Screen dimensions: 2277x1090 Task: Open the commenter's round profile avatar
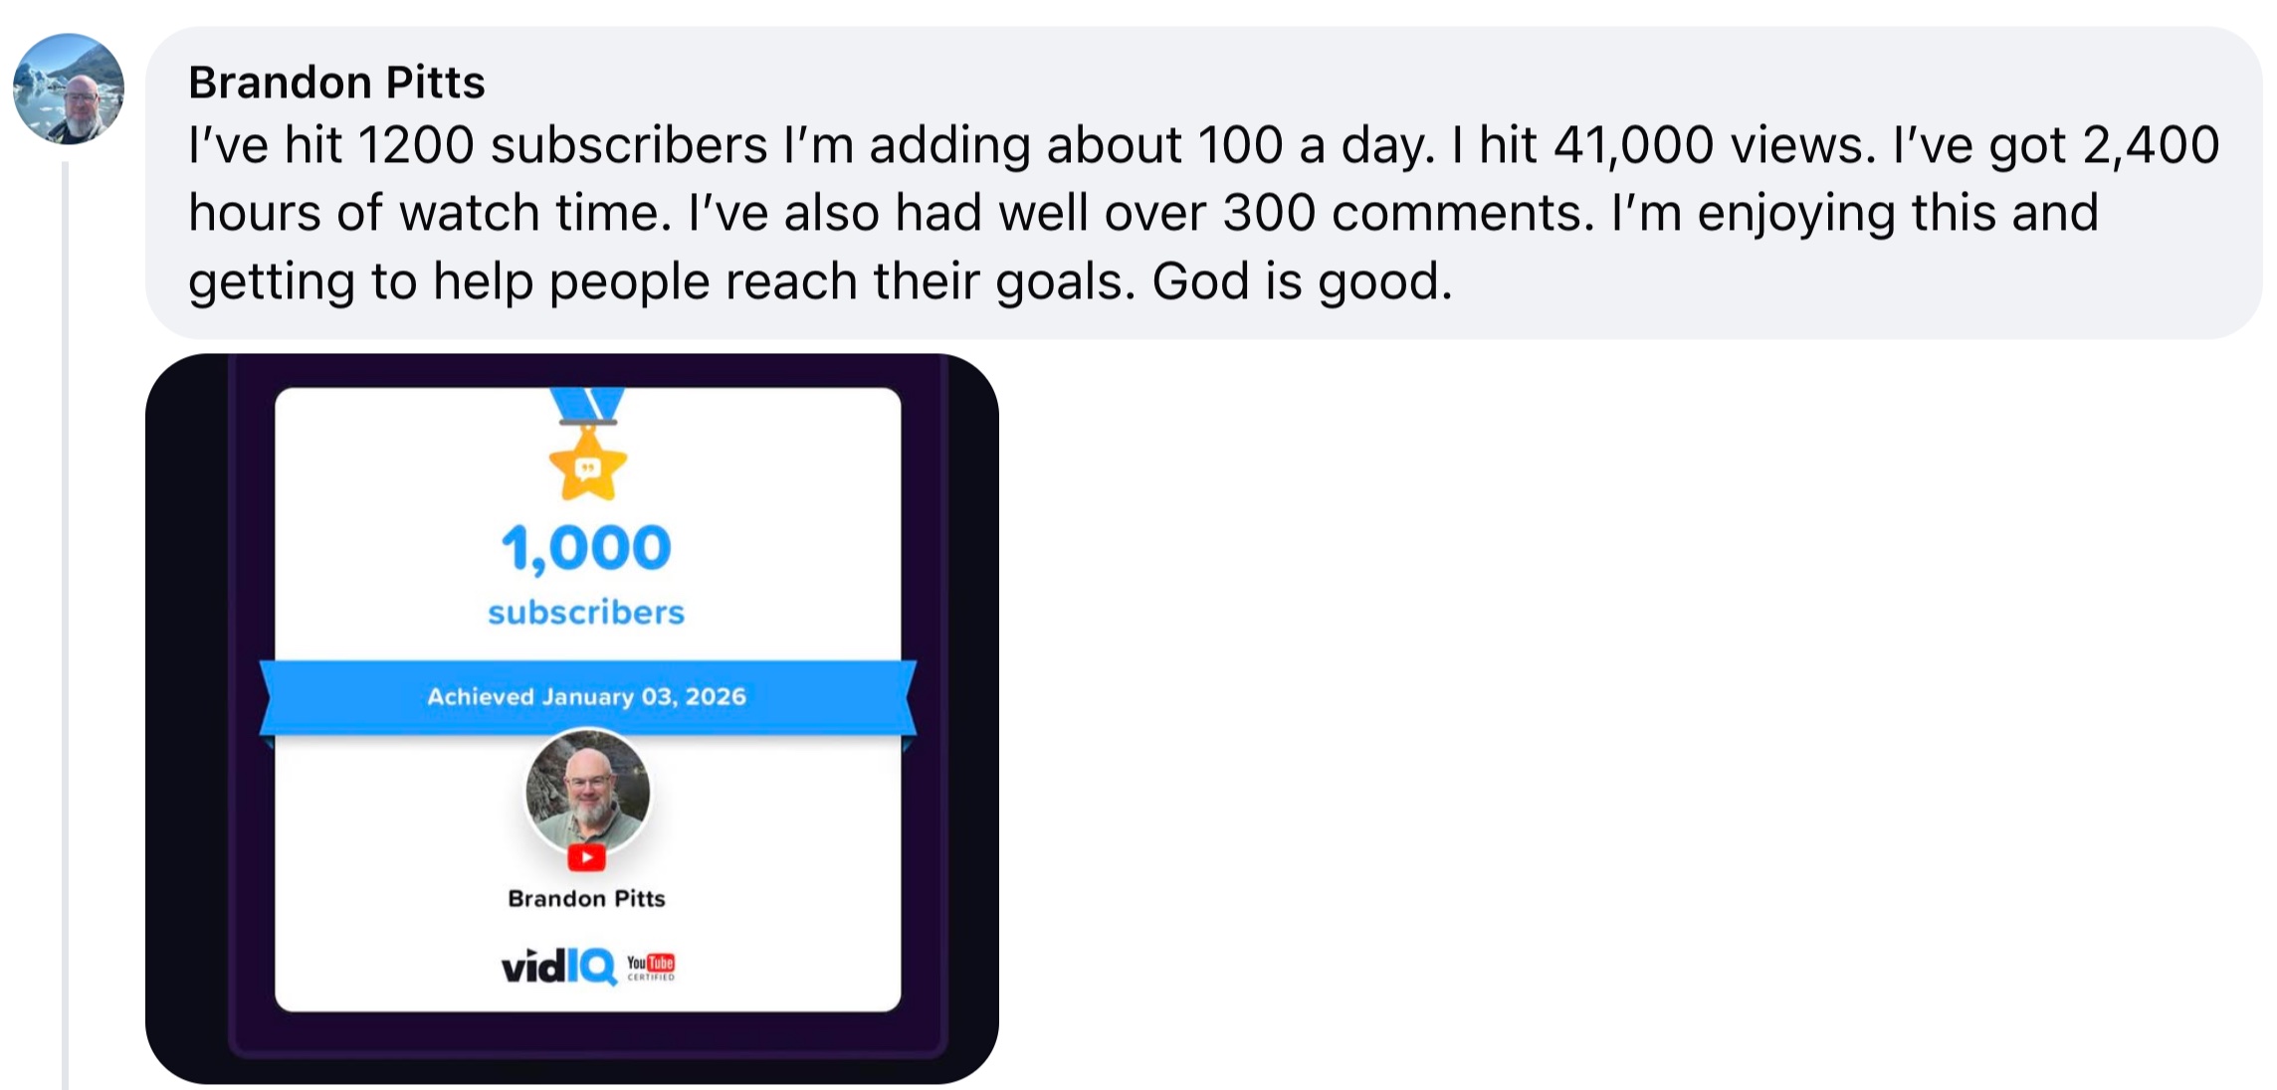click(68, 89)
